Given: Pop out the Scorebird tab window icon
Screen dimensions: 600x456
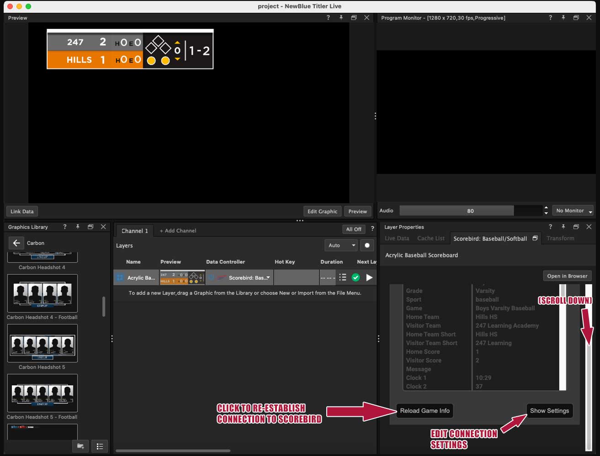Looking at the screenshot, I should [x=535, y=238].
